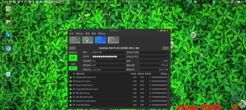Select the Maximum Erase Cycle row name
Viewport: 246px width, 110px height.
(x=86, y=101)
